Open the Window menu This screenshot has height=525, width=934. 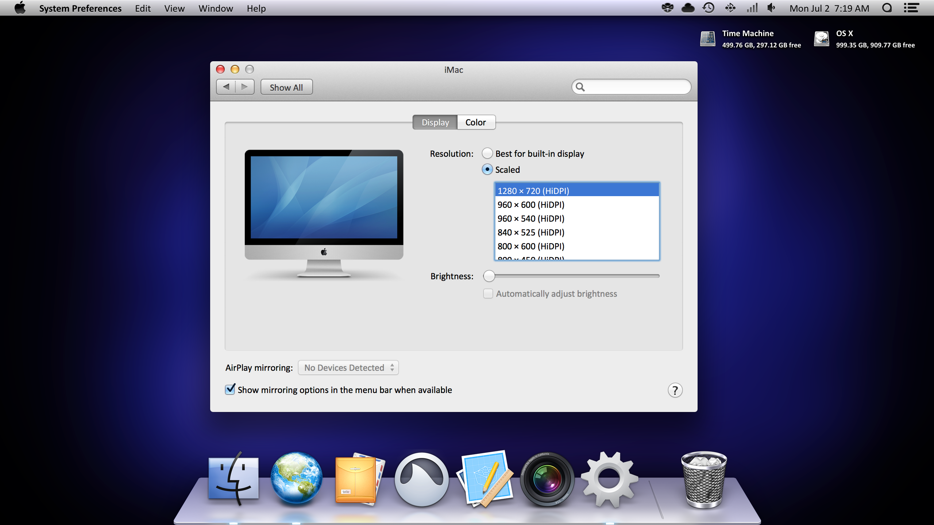[x=216, y=8]
